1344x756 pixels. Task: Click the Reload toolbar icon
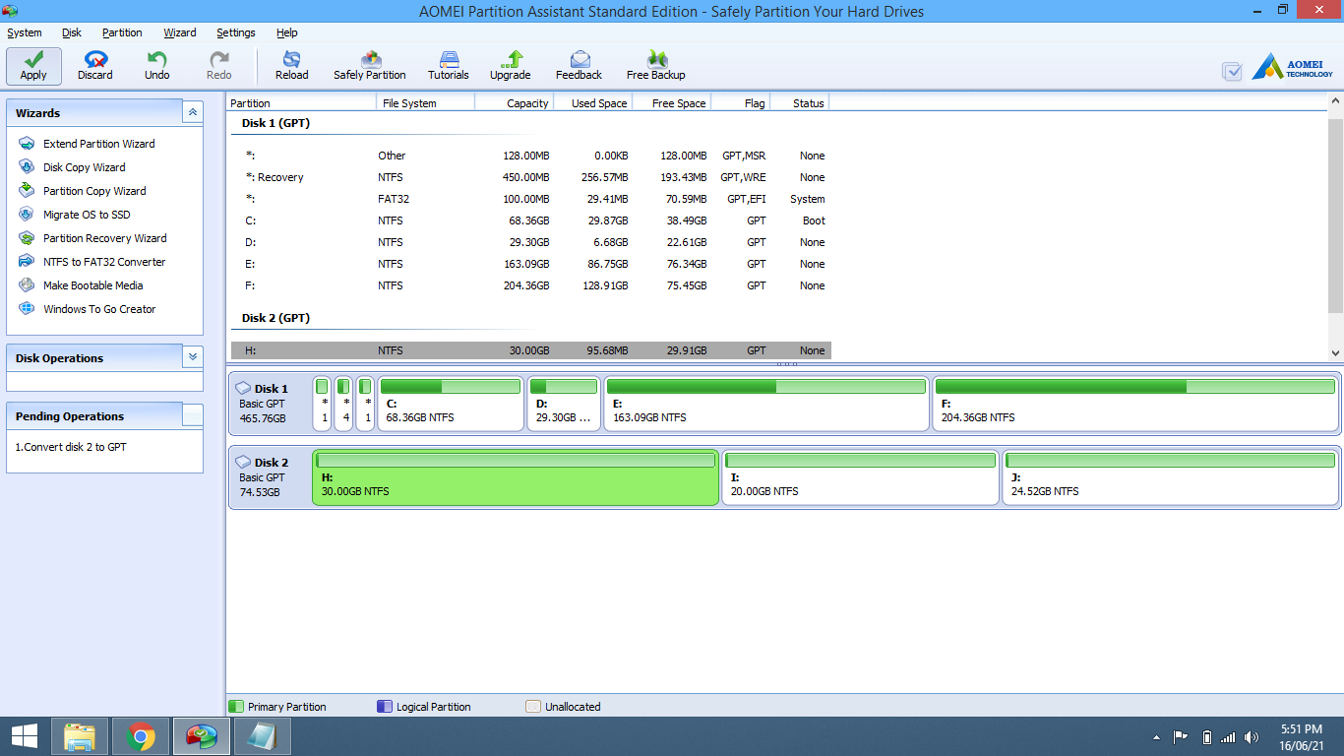[291, 66]
